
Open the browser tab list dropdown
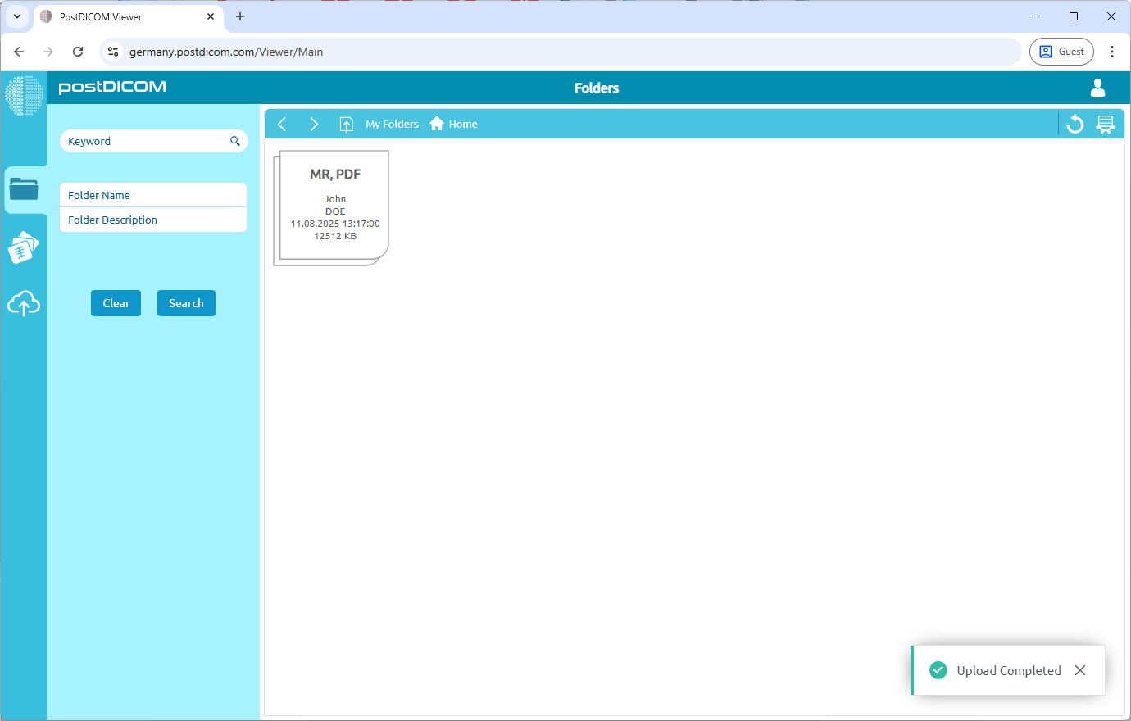(x=16, y=16)
